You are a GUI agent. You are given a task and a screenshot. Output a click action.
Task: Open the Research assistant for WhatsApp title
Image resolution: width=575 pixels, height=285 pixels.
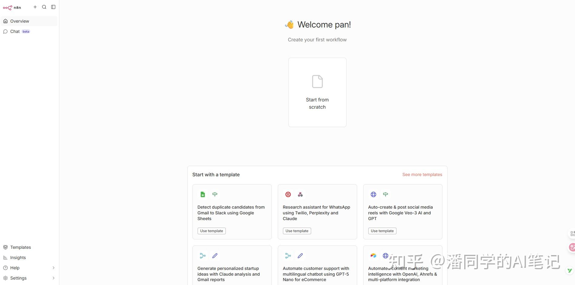tap(317, 213)
